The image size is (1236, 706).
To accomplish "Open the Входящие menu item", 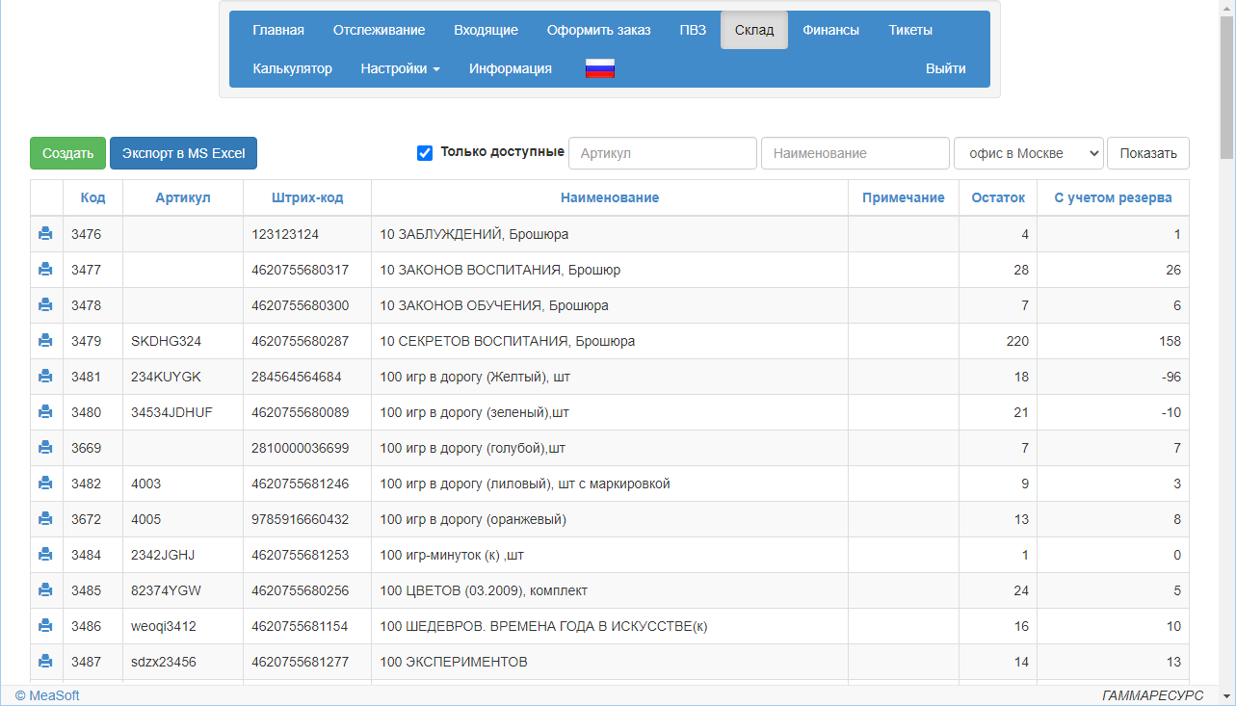I will coord(487,30).
